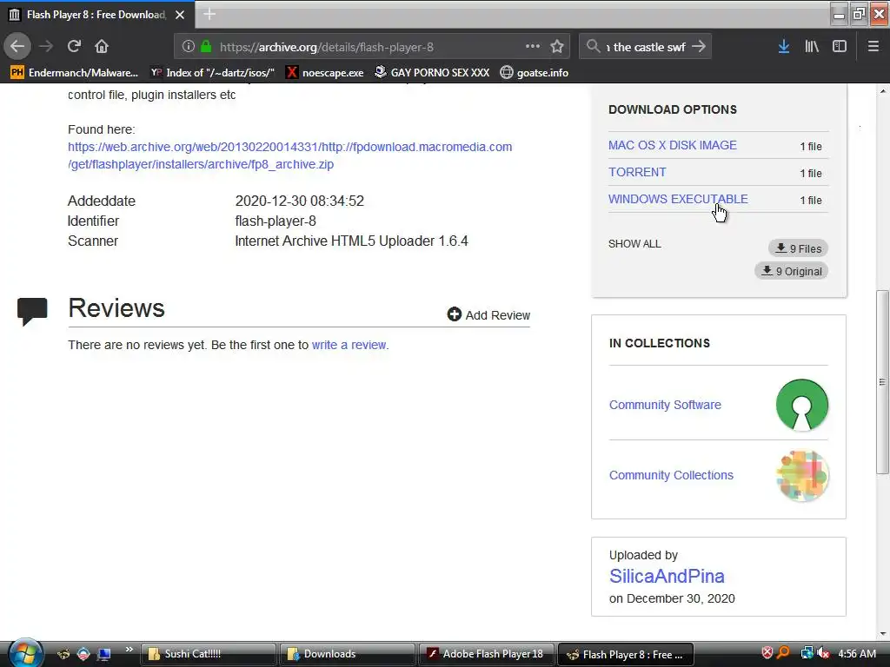This screenshot has width=890, height=667.
Task: Follow the write a review link
Action: [349, 345]
